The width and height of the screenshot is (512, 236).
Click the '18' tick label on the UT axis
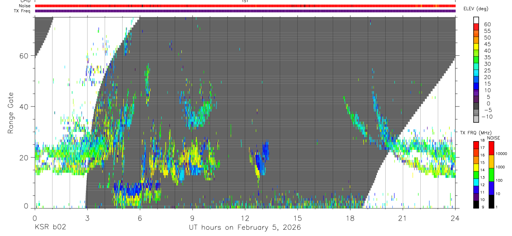pos(350,218)
